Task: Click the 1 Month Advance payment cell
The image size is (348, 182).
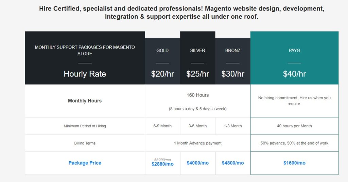Action: point(197,143)
